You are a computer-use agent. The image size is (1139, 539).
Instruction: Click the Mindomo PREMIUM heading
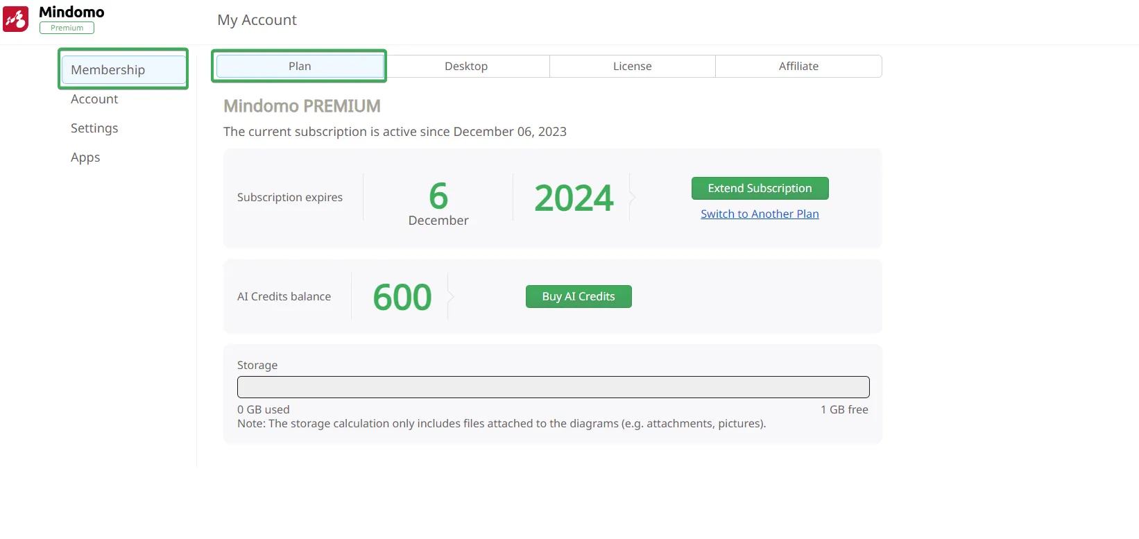tap(302, 106)
